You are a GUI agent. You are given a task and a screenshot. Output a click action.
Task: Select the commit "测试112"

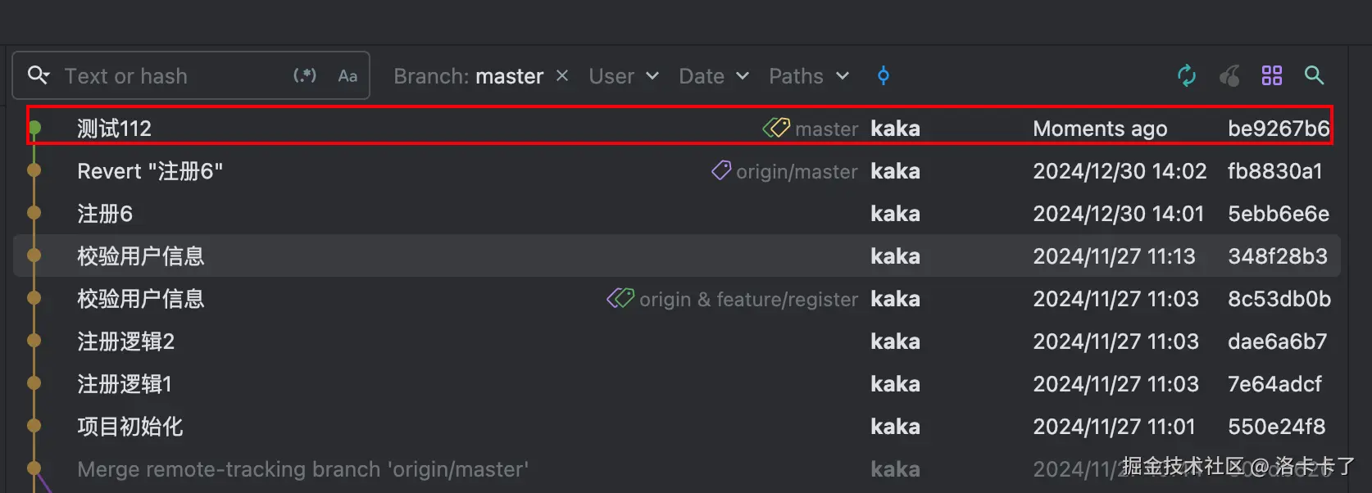115,129
